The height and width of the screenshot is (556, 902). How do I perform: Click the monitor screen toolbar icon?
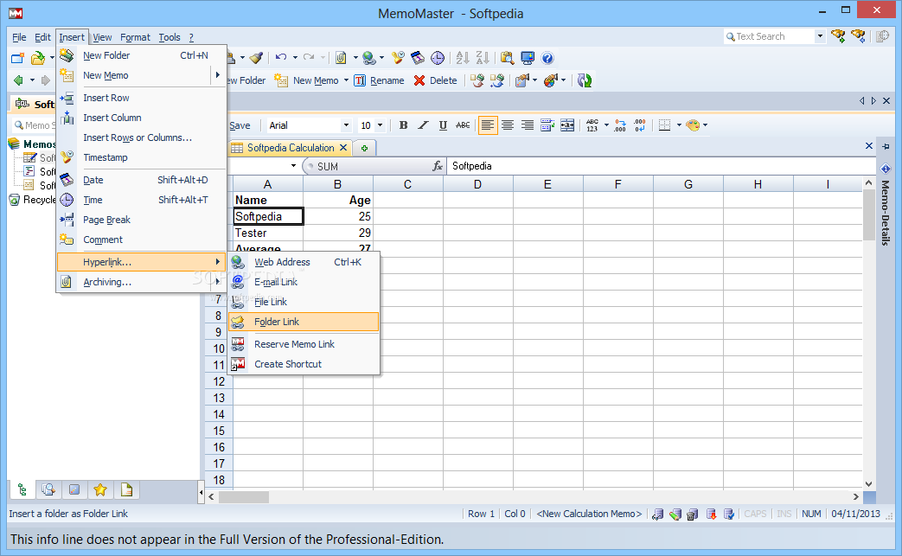527,57
